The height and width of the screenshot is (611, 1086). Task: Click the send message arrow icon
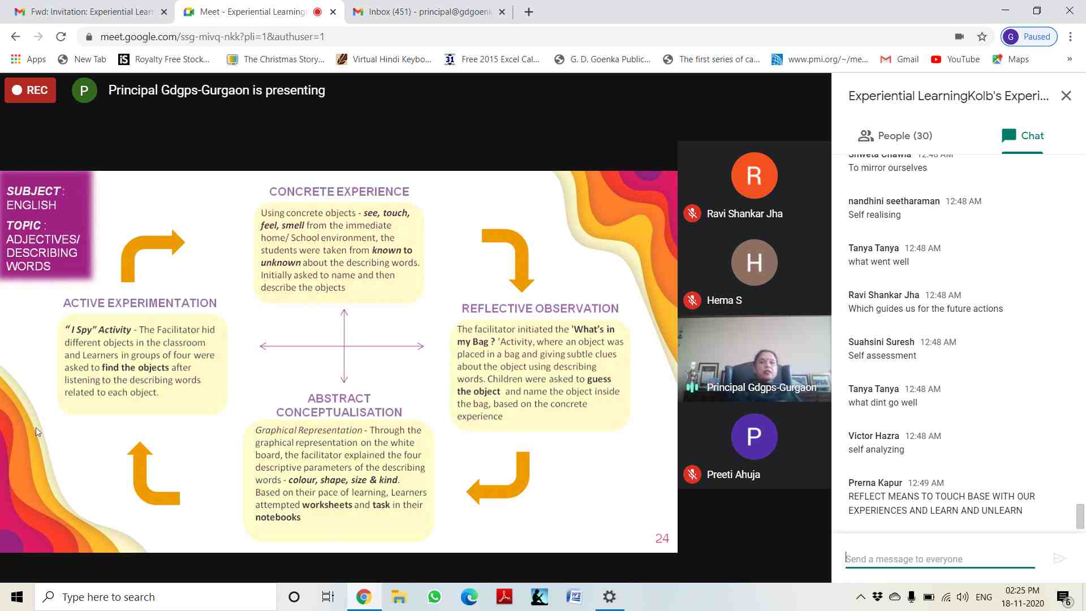tap(1059, 559)
